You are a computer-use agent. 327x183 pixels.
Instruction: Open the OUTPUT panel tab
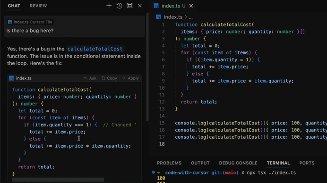200,163
